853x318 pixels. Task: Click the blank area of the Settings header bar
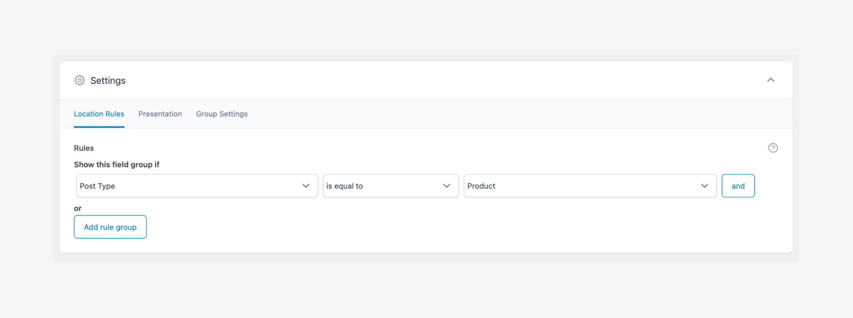click(x=427, y=81)
